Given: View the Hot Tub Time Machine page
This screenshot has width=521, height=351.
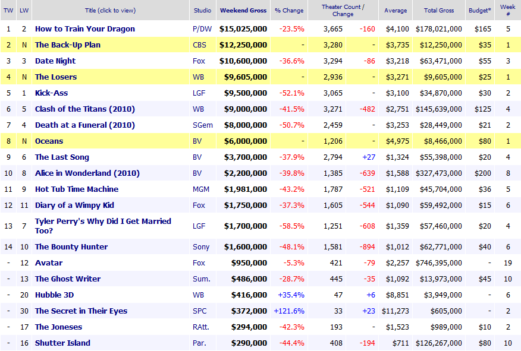Looking at the screenshot, I should (x=77, y=189).
